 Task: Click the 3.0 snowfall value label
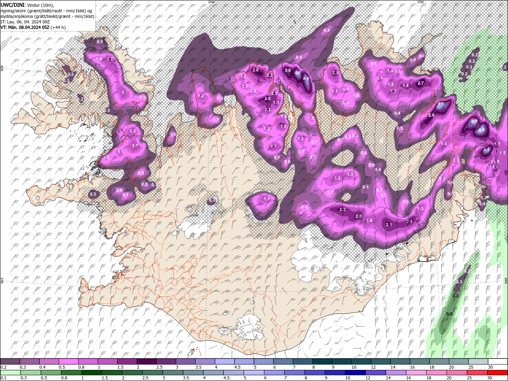pos(288,70)
